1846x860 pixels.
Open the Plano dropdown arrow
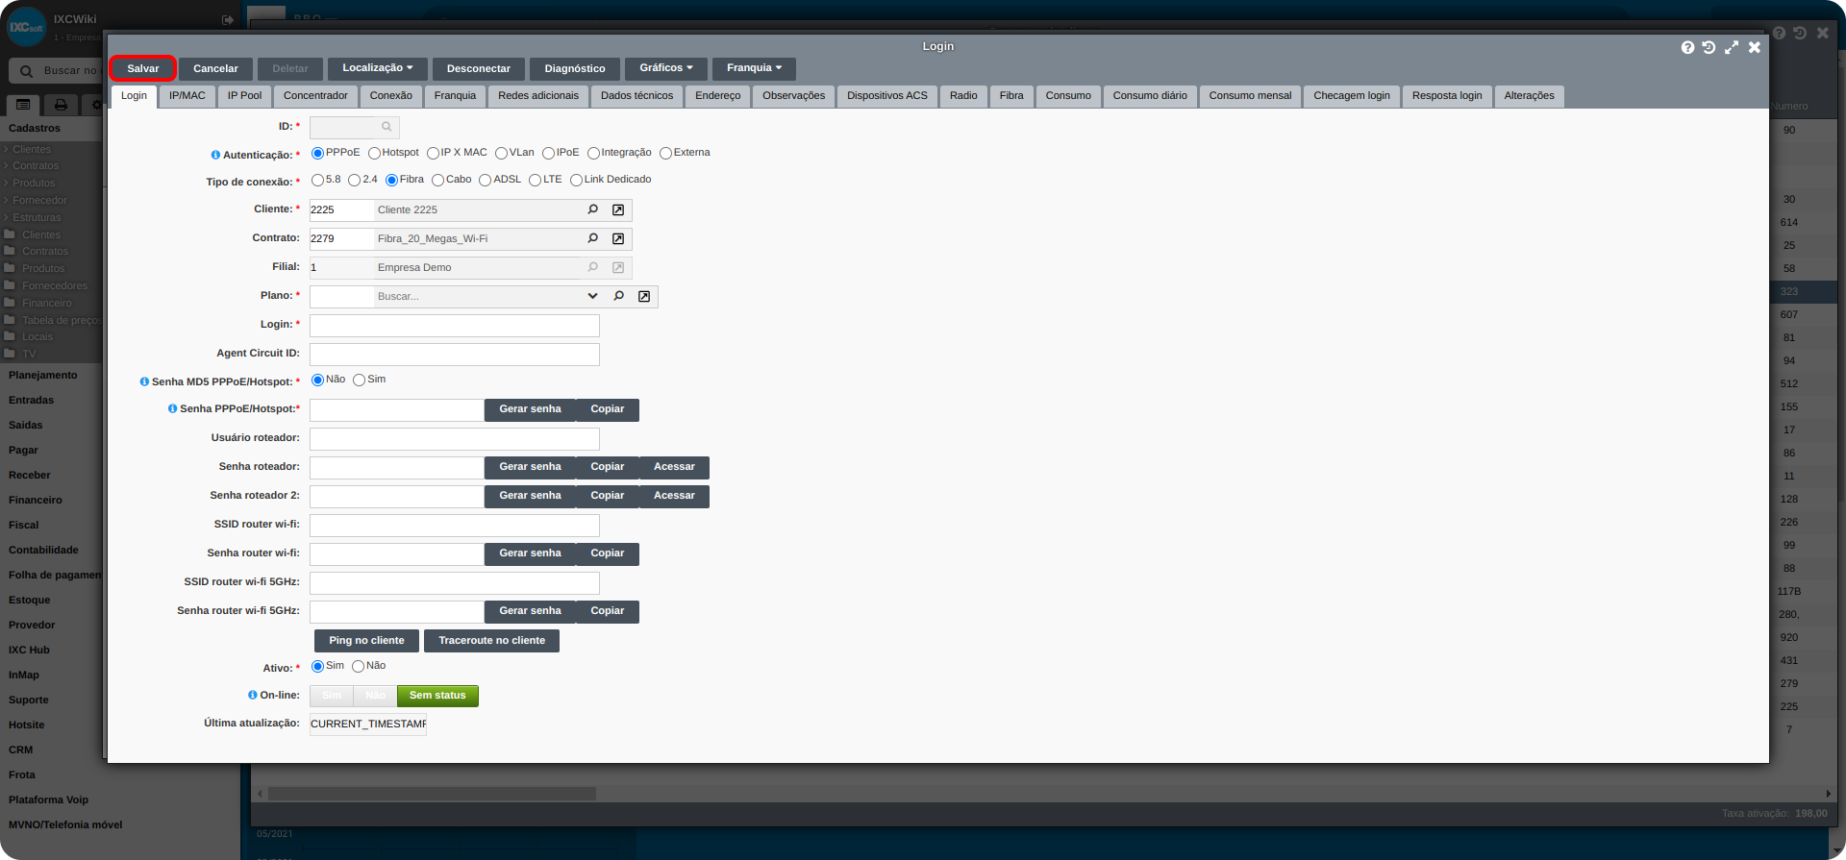[x=592, y=296]
